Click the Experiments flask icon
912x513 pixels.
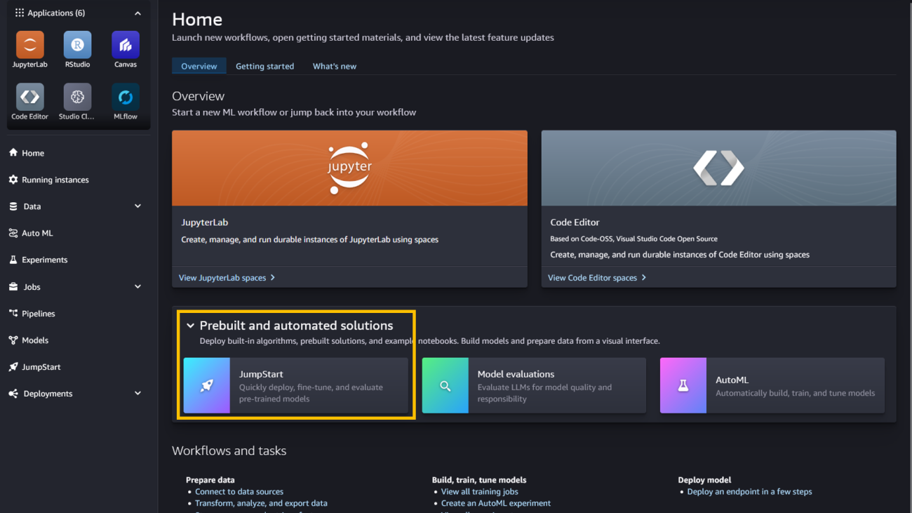pyautogui.click(x=13, y=260)
